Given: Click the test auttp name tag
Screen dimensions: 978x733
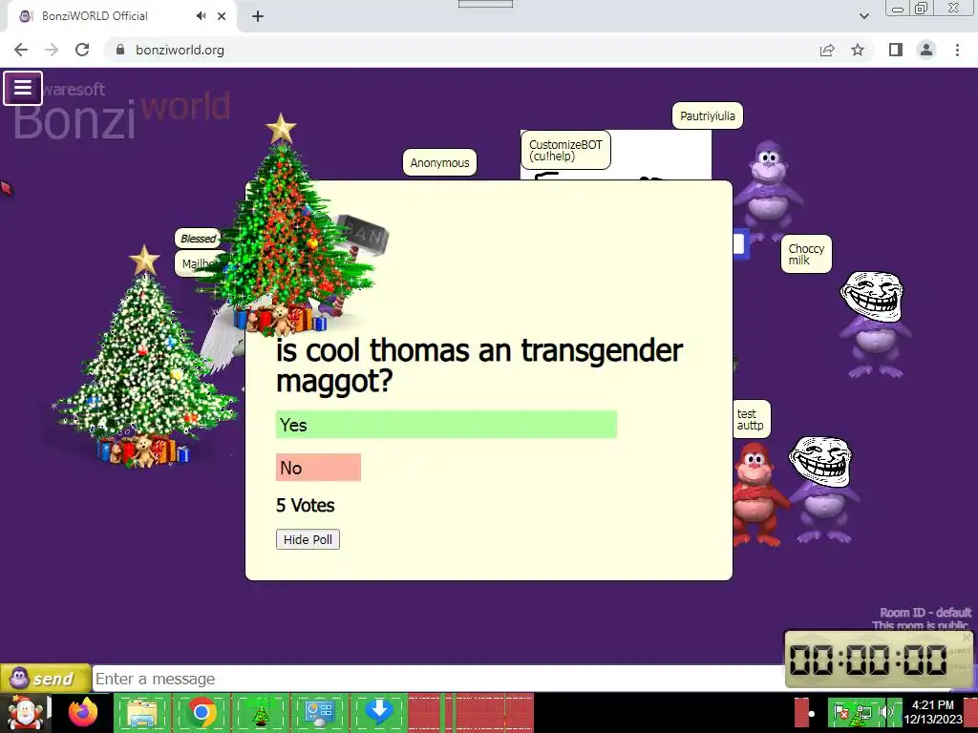Looking at the screenshot, I should [x=751, y=420].
